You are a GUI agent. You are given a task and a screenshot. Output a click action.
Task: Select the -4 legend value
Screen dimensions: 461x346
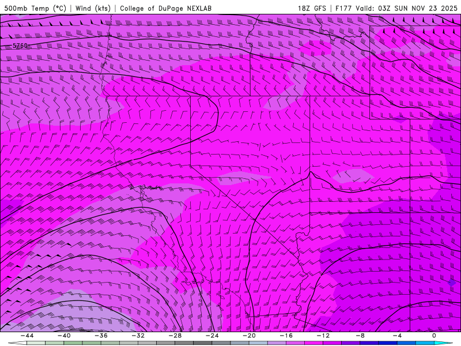[397, 336]
